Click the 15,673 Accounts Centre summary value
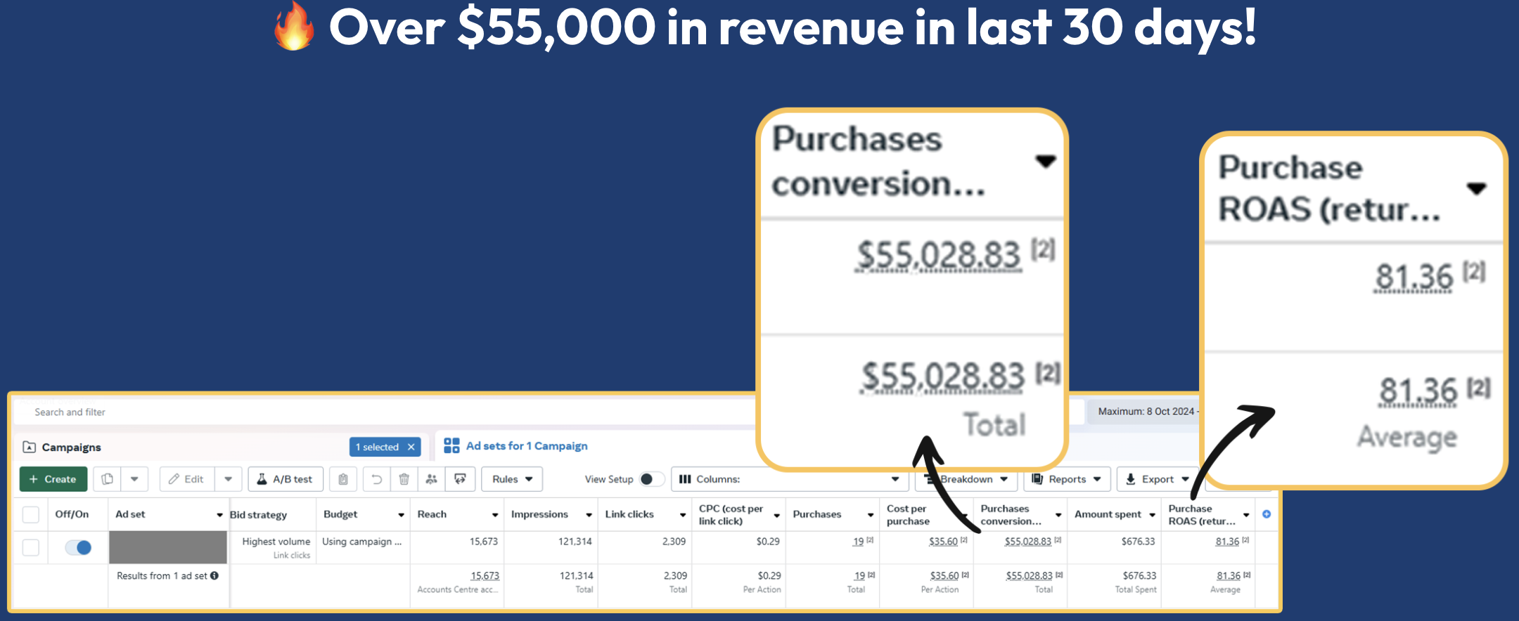This screenshot has height=621, width=1519. click(x=485, y=576)
